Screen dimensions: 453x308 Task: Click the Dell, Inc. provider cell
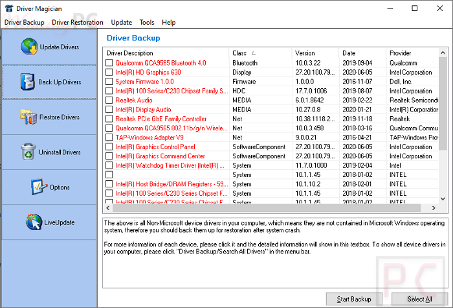(401, 82)
